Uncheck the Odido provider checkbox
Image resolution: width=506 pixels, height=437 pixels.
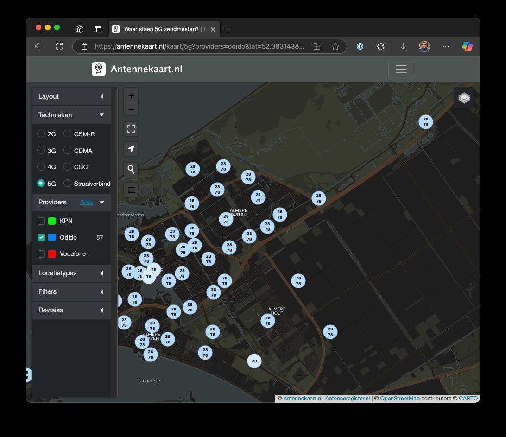(41, 237)
